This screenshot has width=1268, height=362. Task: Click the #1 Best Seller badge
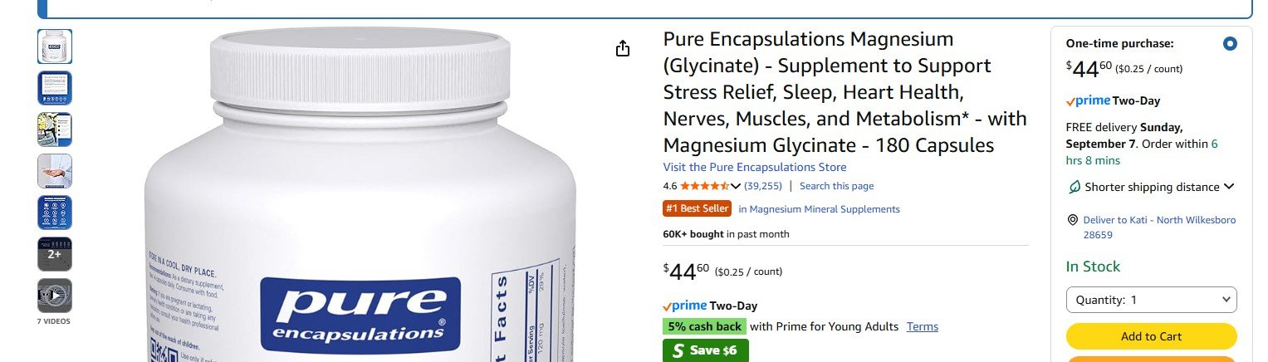pyautogui.click(x=697, y=208)
